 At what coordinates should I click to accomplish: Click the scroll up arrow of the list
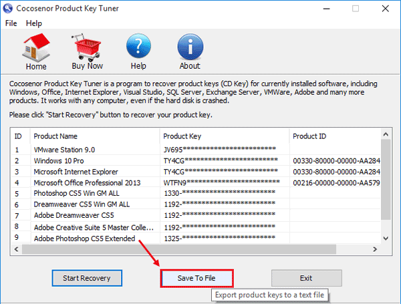pos(386,134)
